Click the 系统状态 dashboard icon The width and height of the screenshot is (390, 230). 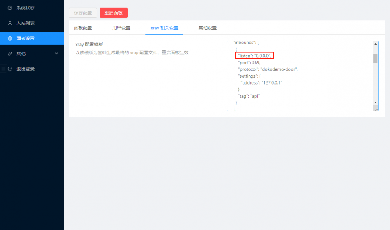(x=10, y=8)
